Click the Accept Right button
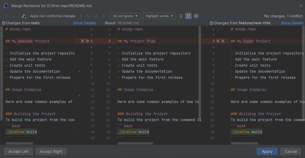The width and height of the screenshot is (305, 158). [x=51, y=151]
